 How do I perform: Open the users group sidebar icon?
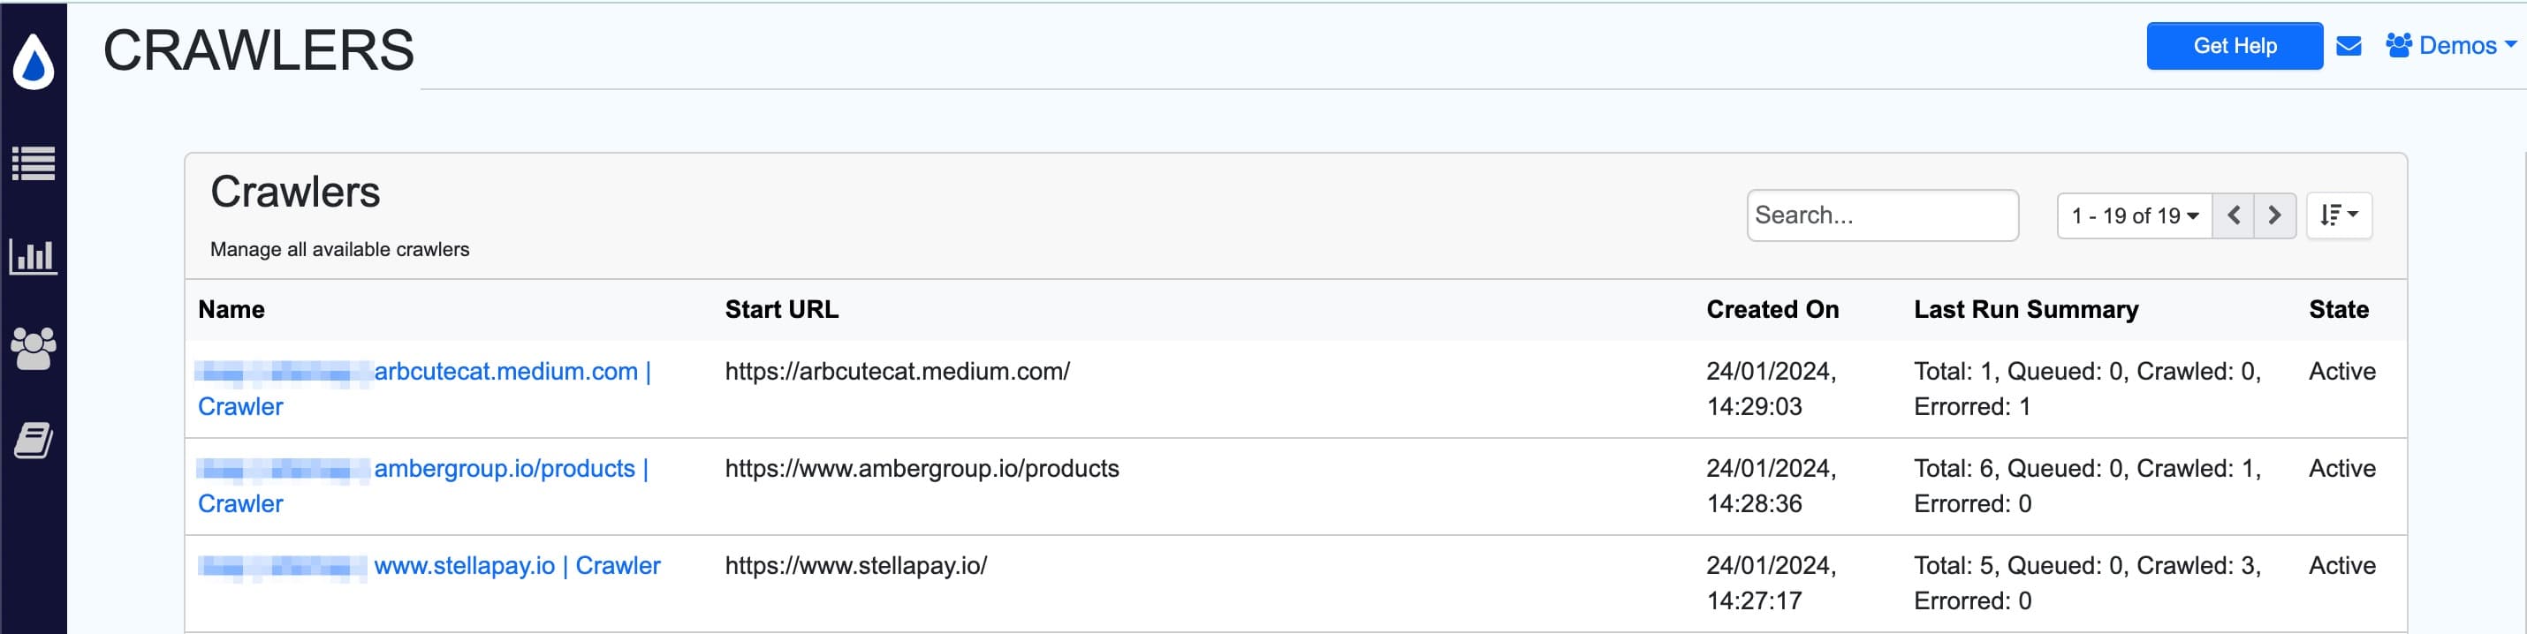(x=34, y=348)
